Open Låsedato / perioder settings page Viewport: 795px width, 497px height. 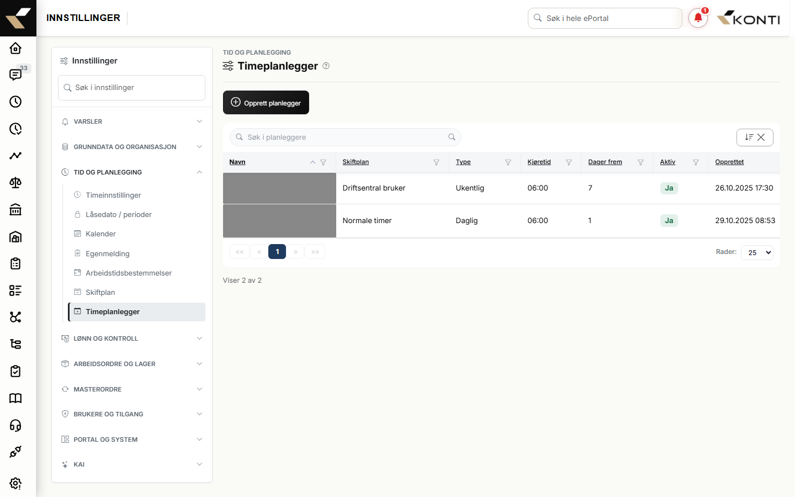point(137,214)
